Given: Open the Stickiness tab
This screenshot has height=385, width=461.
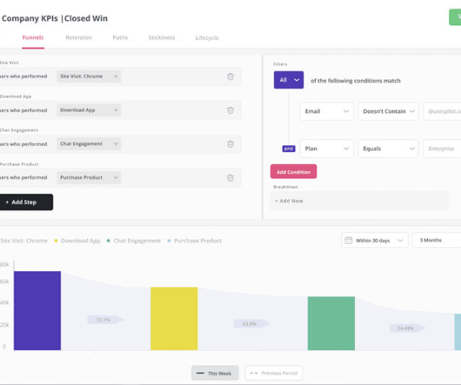Looking at the screenshot, I should click(x=162, y=37).
